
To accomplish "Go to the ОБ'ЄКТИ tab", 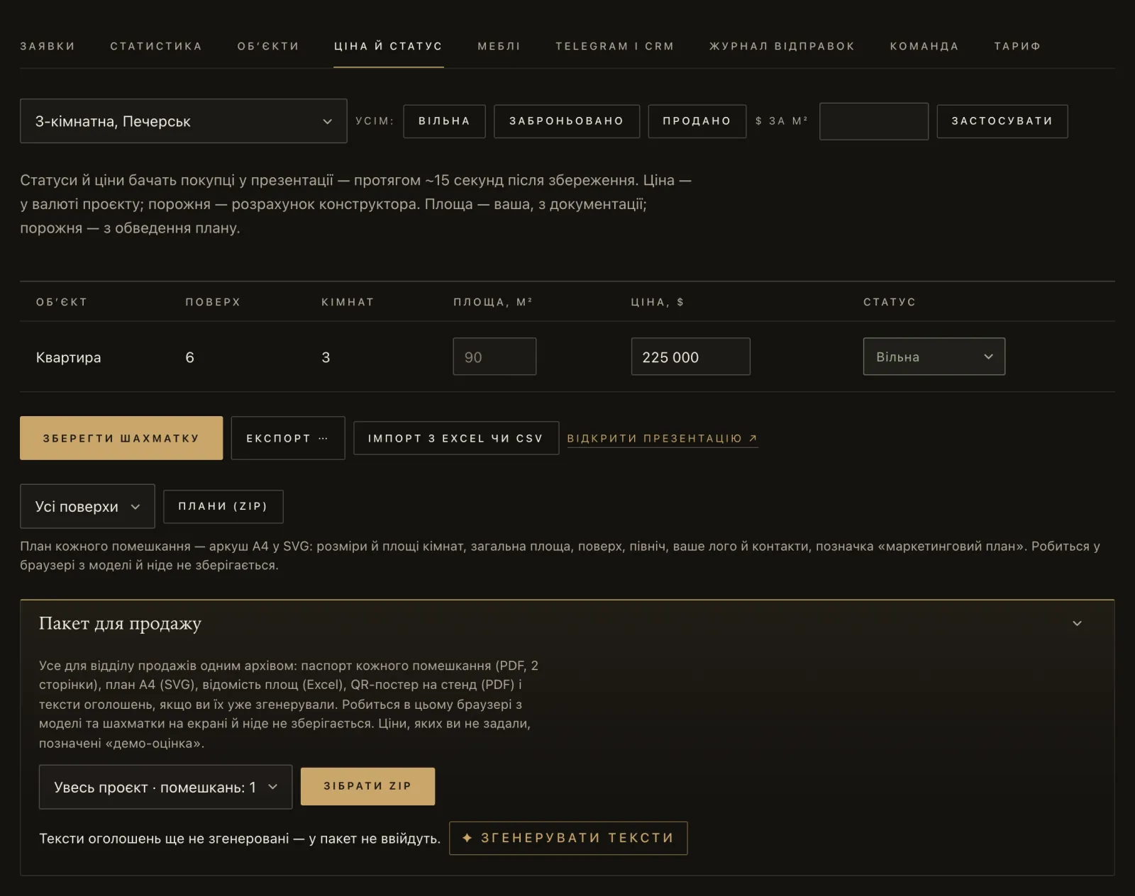I will (x=268, y=46).
